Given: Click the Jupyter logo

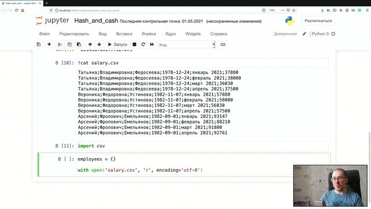Looking at the screenshot, I should click(x=53, y=21).
